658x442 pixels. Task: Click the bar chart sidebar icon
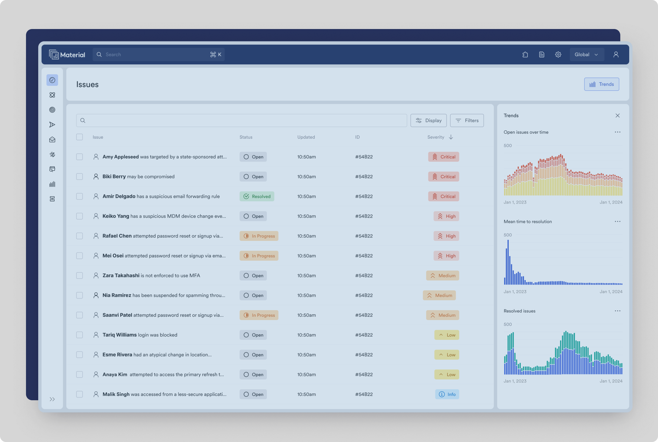(52, 184)
